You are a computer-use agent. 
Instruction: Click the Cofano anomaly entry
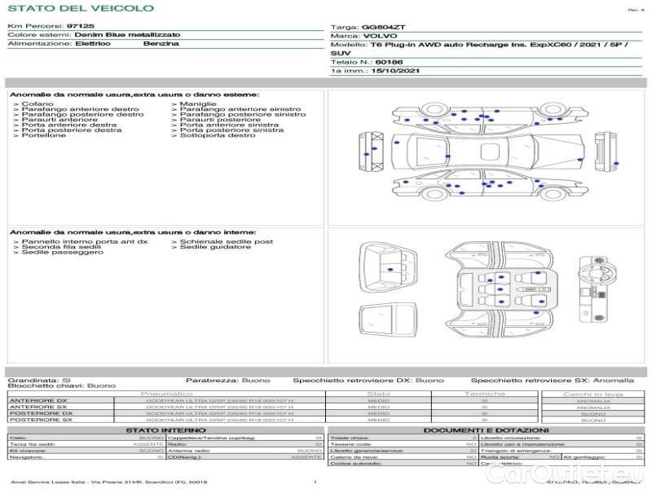coord(37,104)
